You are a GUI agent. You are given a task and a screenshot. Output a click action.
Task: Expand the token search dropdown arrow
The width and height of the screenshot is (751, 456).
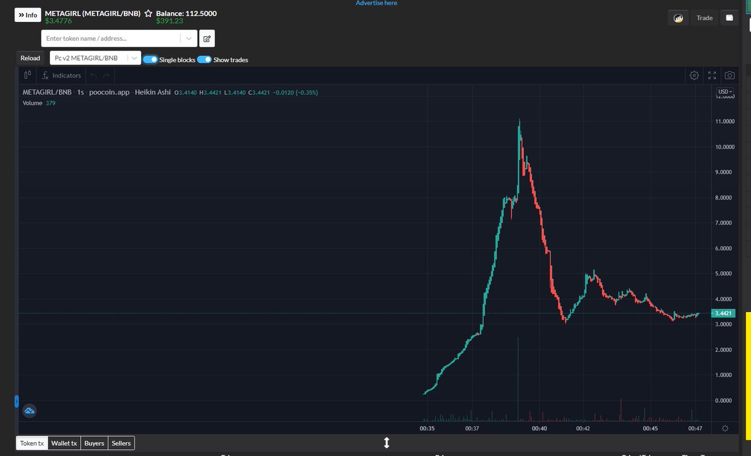click(189, 38)
